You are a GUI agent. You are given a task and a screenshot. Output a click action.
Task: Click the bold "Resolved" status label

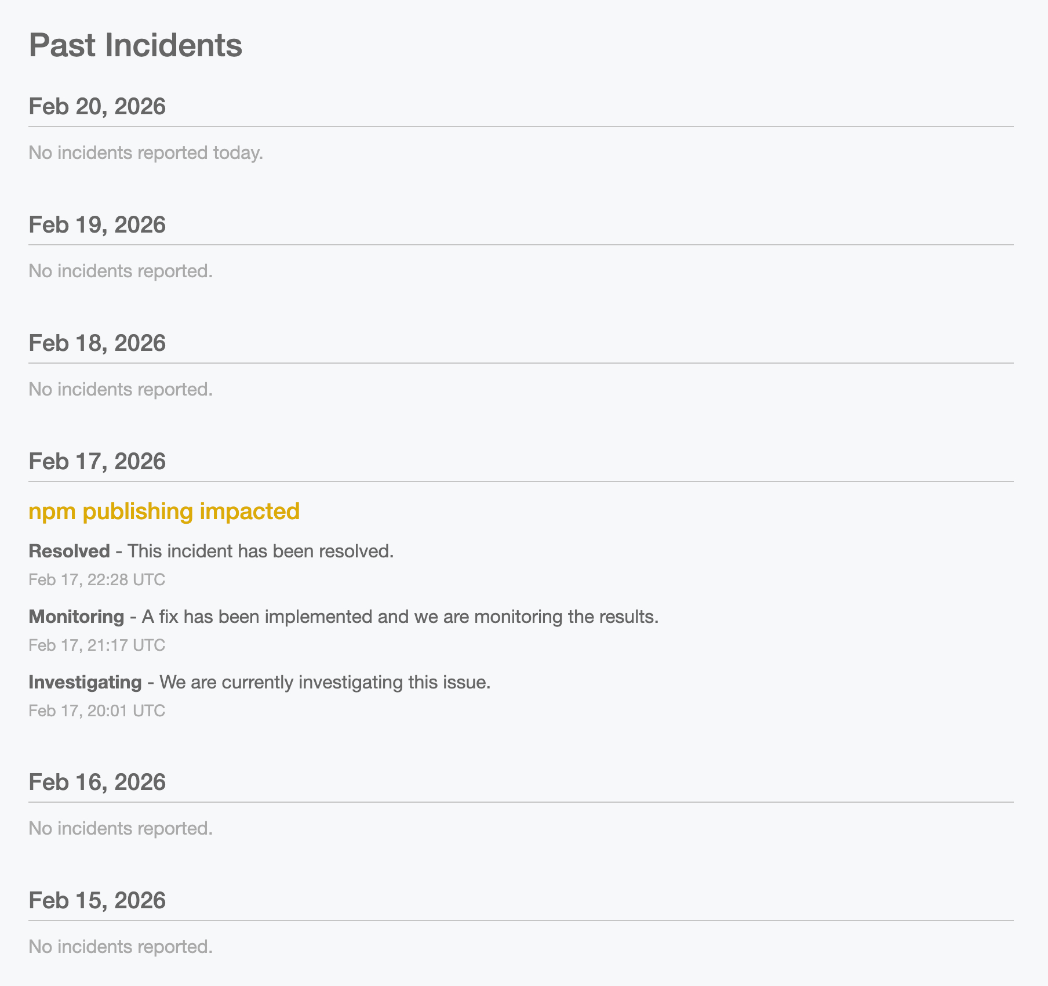click(69, 551)
